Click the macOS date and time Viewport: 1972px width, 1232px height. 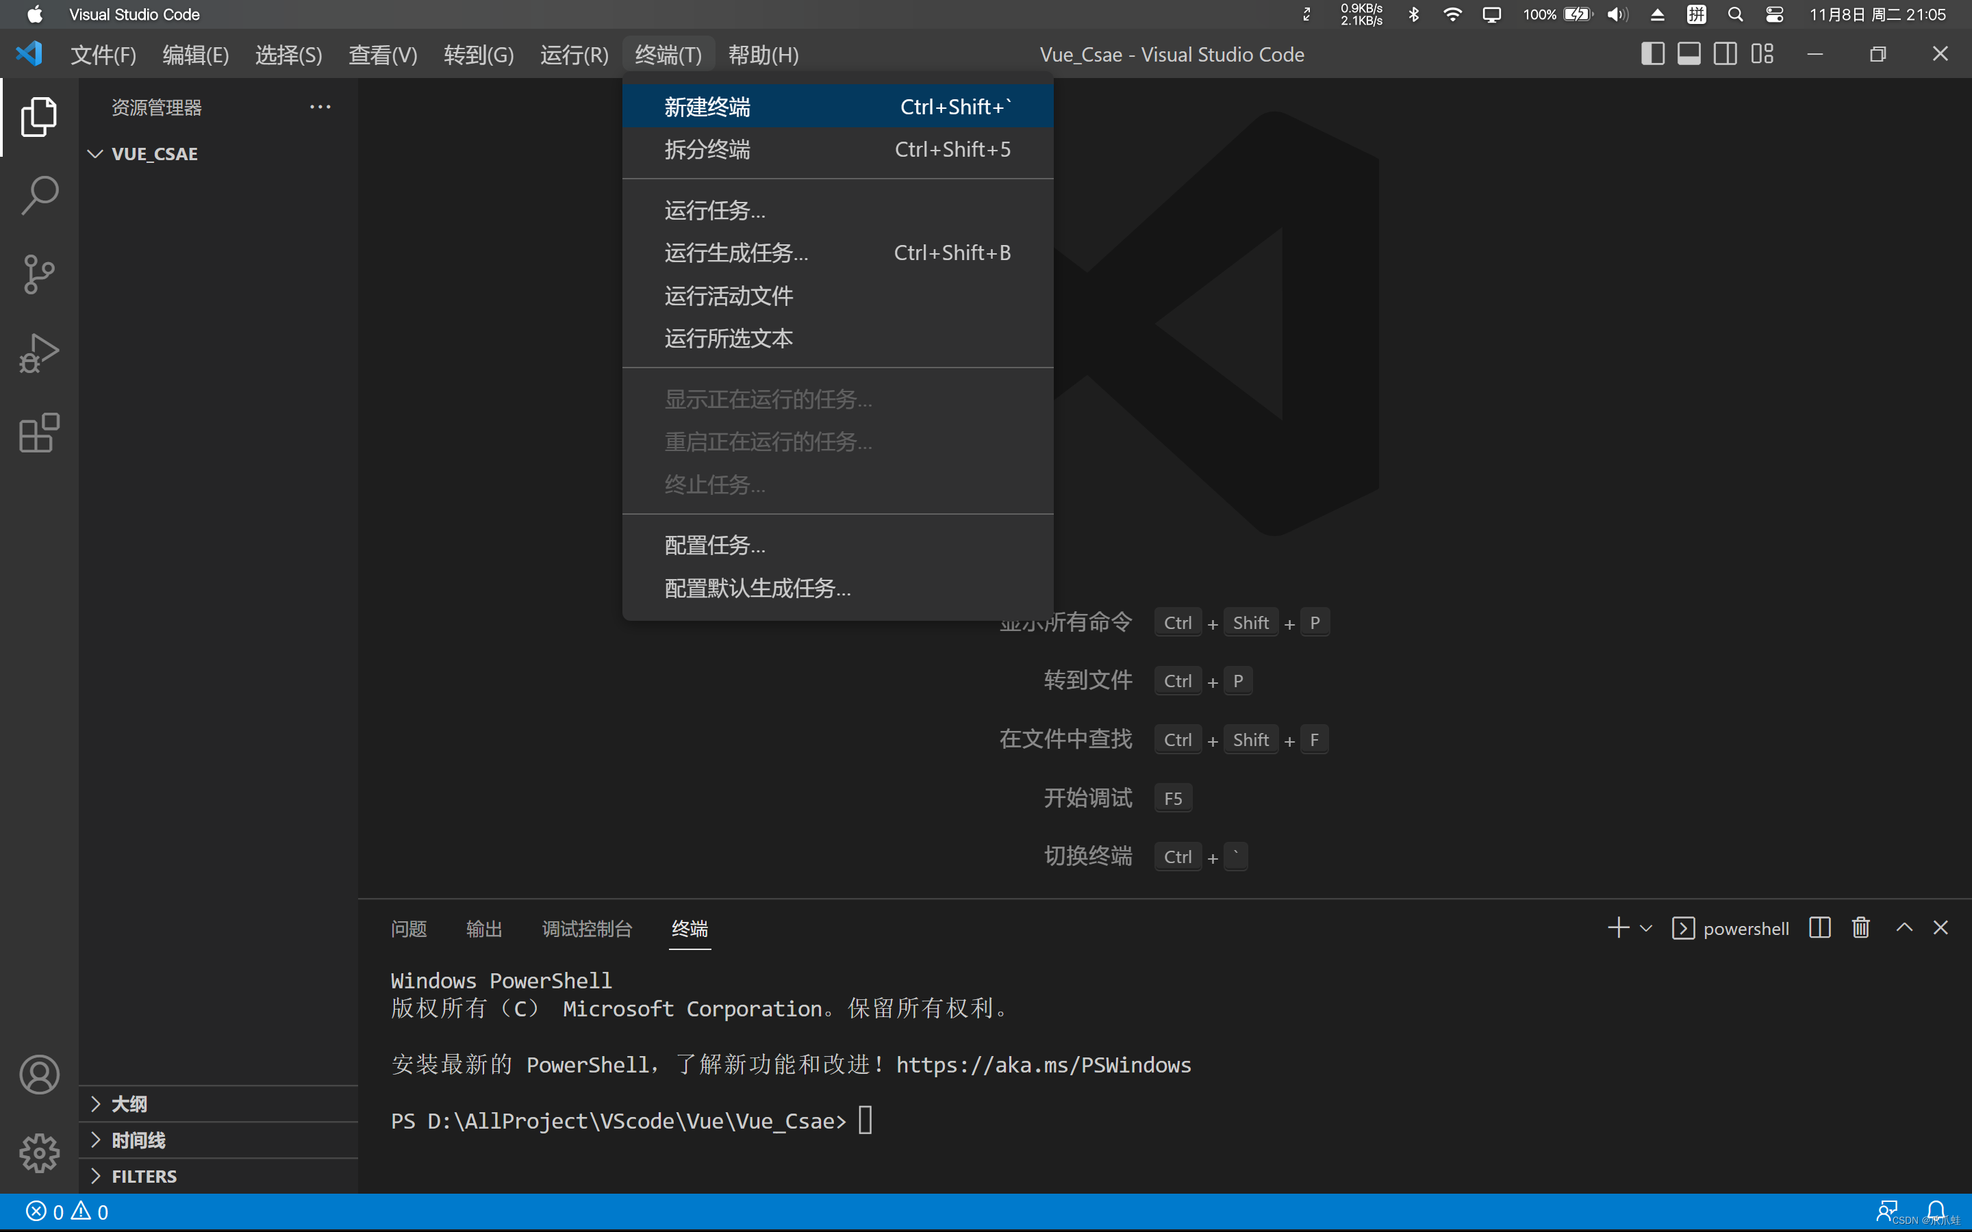[x=1878, y=14]
